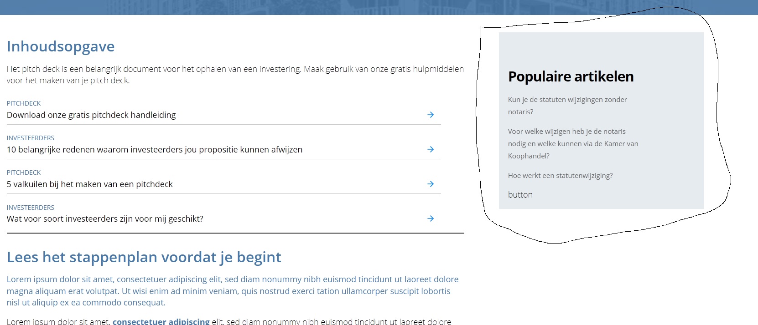Select the Inhoudsopgave heading
This screenshot has height=325, width=758.
click(x=61, y=46)
